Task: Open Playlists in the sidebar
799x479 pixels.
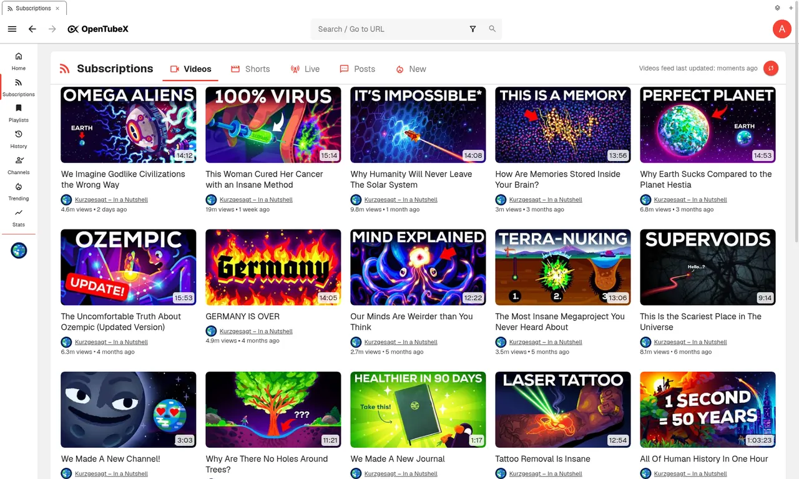Action: point(19,112)
